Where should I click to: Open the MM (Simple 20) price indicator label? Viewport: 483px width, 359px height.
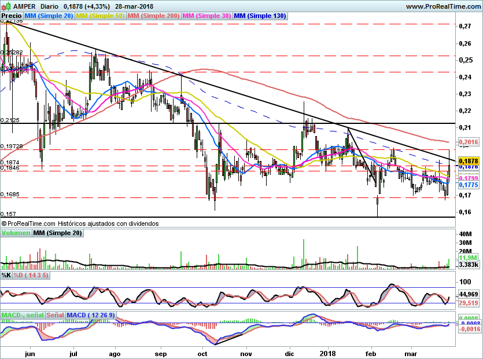click(49, 16)
